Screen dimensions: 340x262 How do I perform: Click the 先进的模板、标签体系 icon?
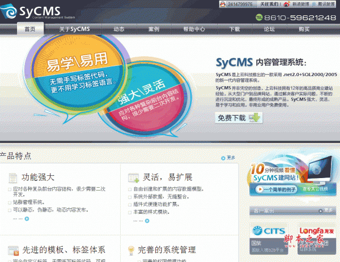(x=14, y=251)
